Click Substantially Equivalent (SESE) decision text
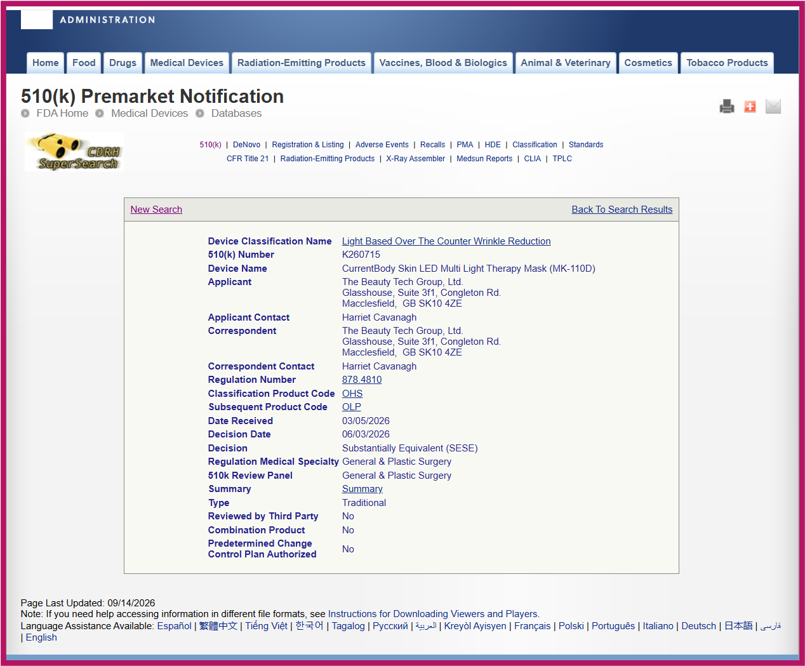This screenshot has height=666, width=805. click(x=410, y=448)
